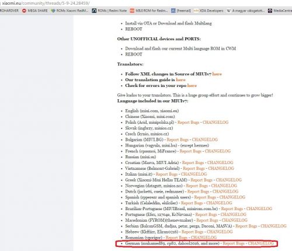Click the 'Slovak (ingbrzy, miuios.cz)' list entry
This screenshot has height=251, width=292.
149,128
